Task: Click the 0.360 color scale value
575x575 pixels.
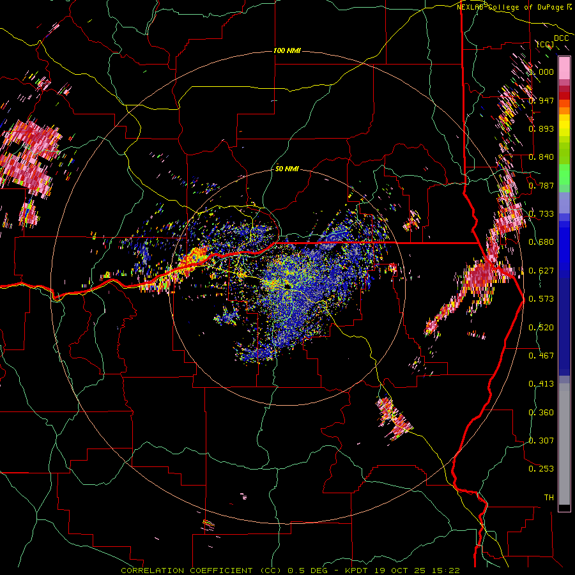Action: point(541,413)
